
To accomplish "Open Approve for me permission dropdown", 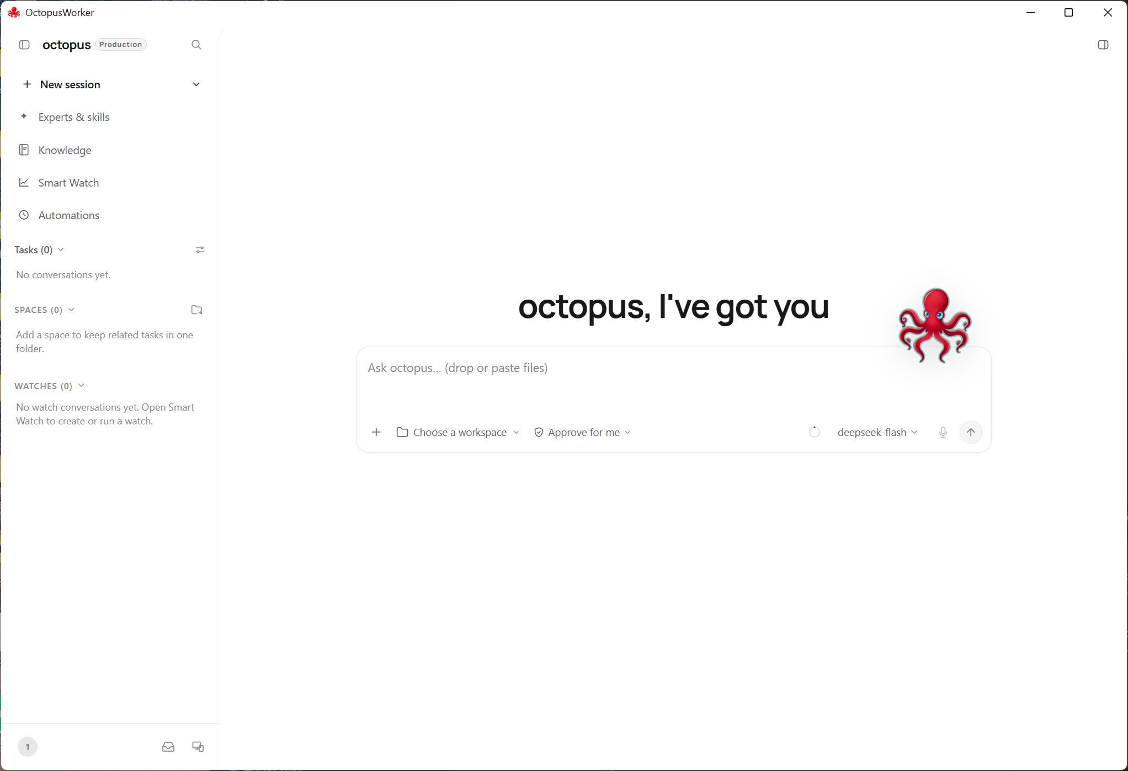I will 582,432.
